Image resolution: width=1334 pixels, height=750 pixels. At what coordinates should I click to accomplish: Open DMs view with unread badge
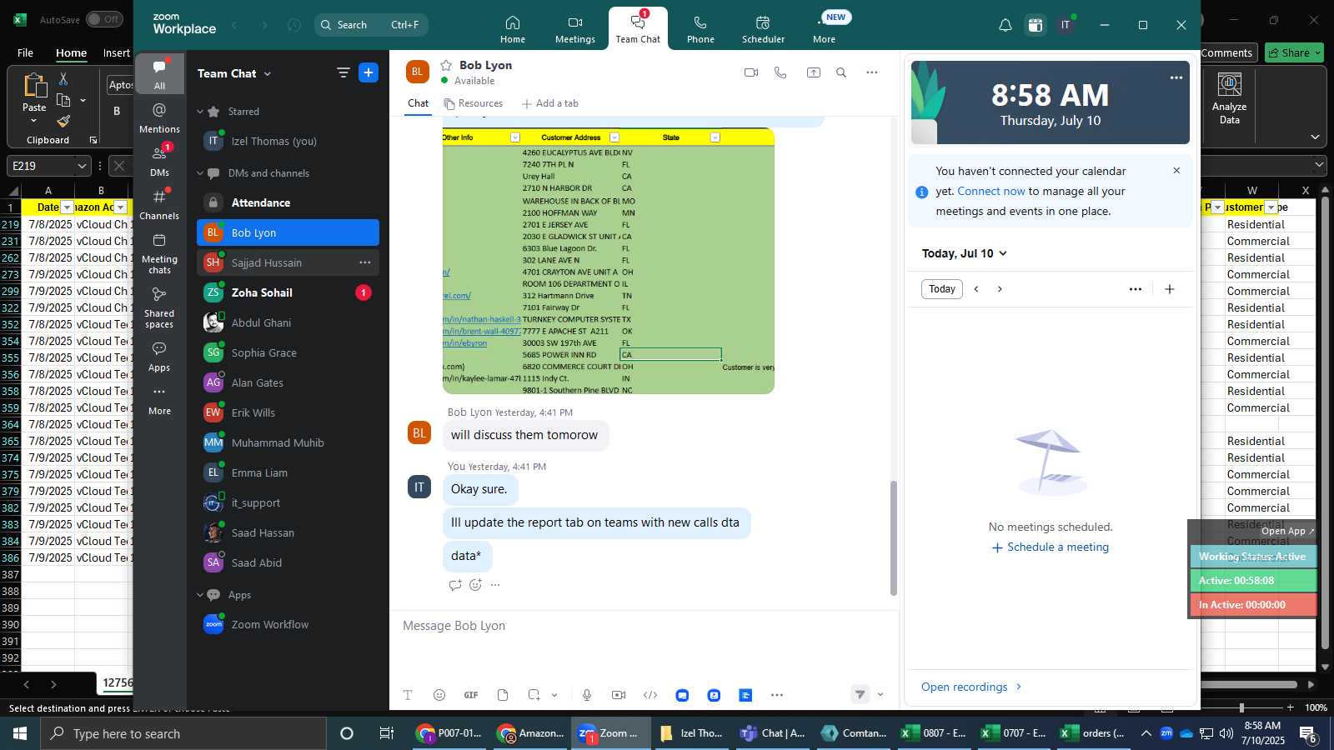tap(159, 161)
